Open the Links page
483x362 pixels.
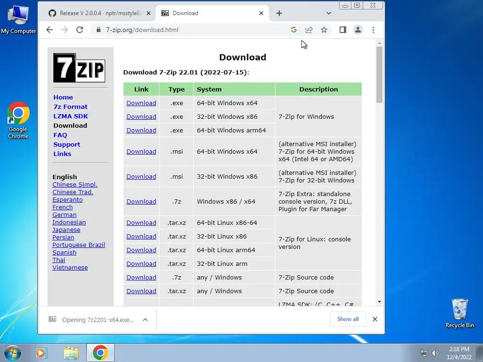click(x=62, y=154)
